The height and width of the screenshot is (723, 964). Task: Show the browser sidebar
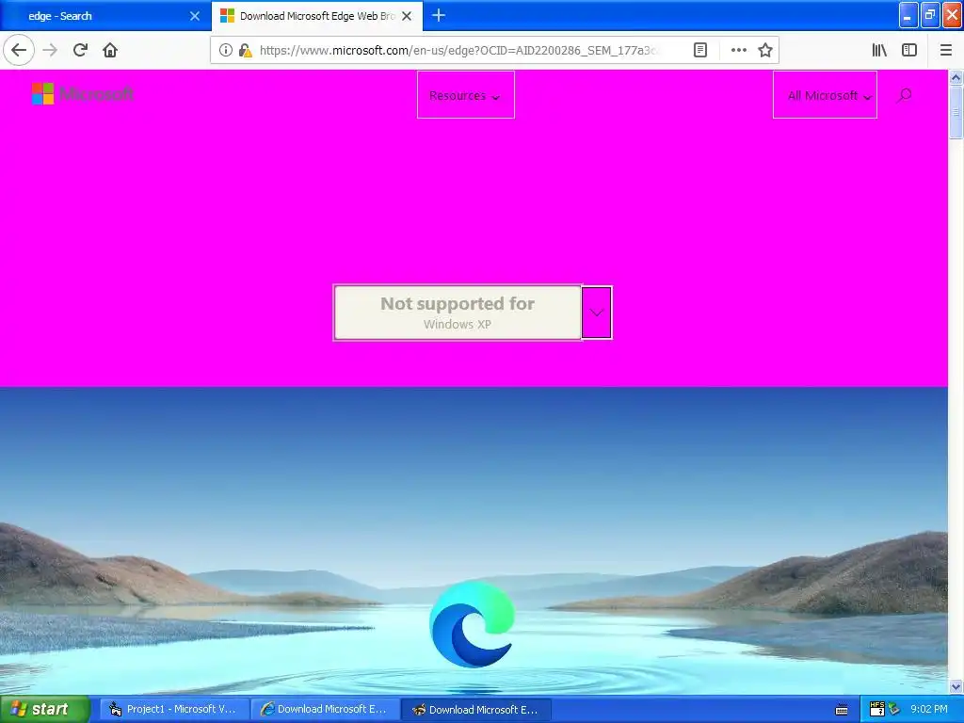click(x=909, y=51)
